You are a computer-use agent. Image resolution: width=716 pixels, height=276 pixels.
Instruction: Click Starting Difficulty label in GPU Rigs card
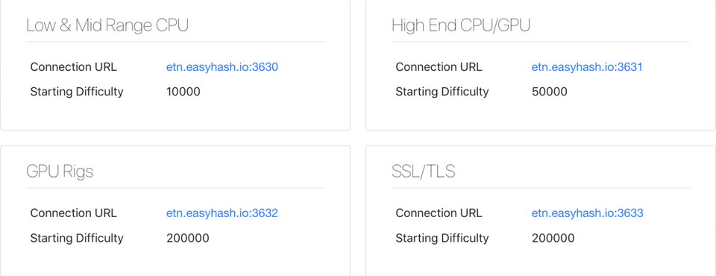[x=77, y=238]
